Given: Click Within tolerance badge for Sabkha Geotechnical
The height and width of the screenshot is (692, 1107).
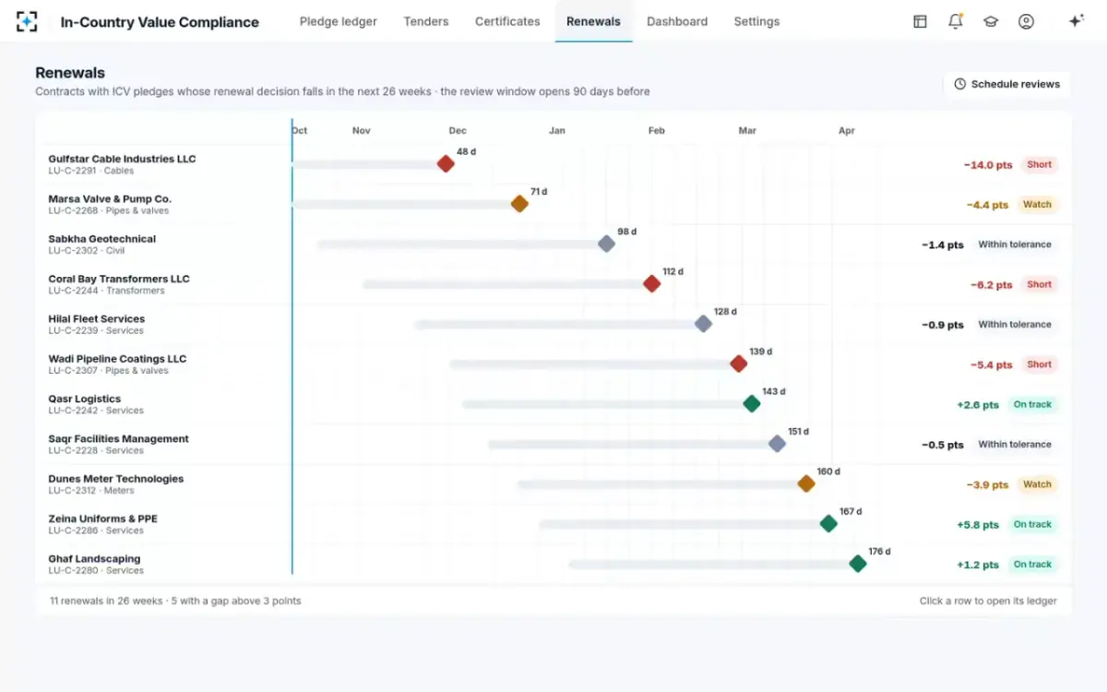Looking at the screenshot, I should [x=1015, y=245].
